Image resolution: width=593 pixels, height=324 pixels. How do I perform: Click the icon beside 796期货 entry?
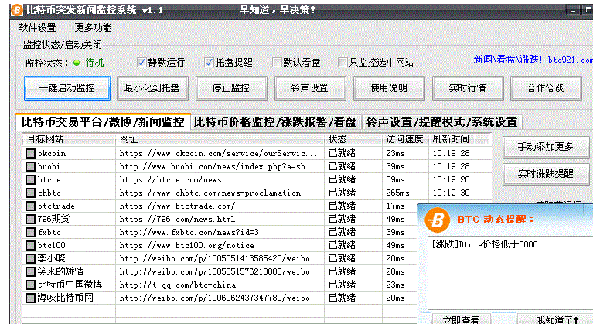pyautogui.click(x=30, y=219)
